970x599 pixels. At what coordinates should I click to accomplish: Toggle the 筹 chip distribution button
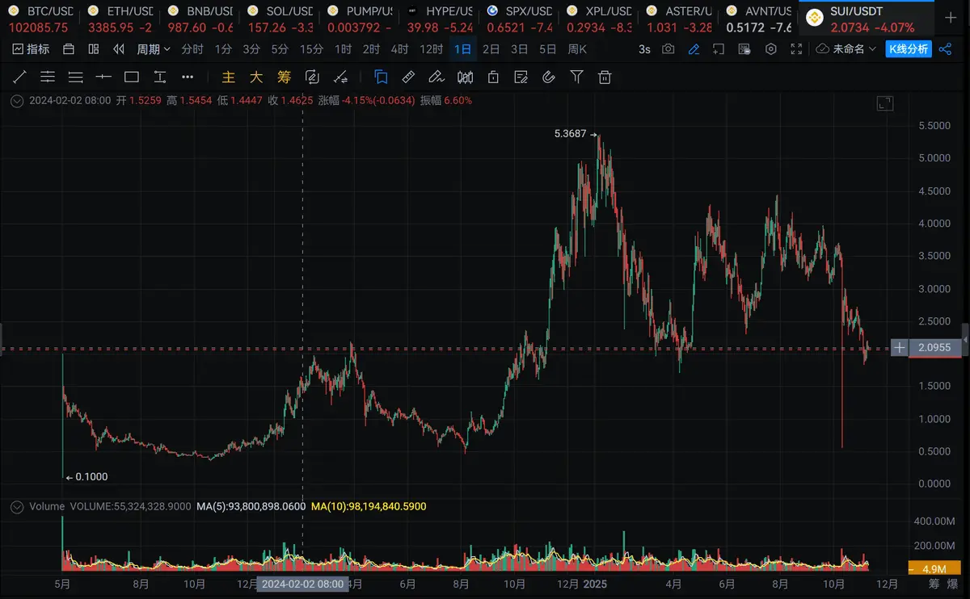[x=284, y=77]
